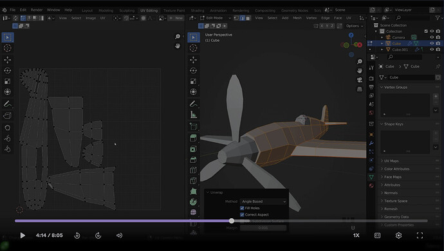The image size is (444, 251).
Task: Collapse Vertex Groups panel
Action: pyautogui.click(x=395, y=88)
